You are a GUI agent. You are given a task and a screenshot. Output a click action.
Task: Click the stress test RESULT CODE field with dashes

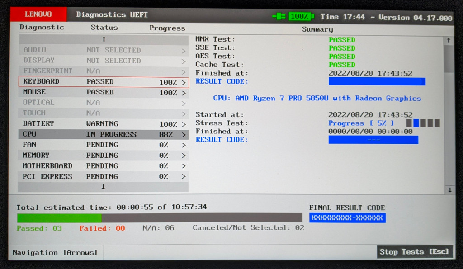373,140
